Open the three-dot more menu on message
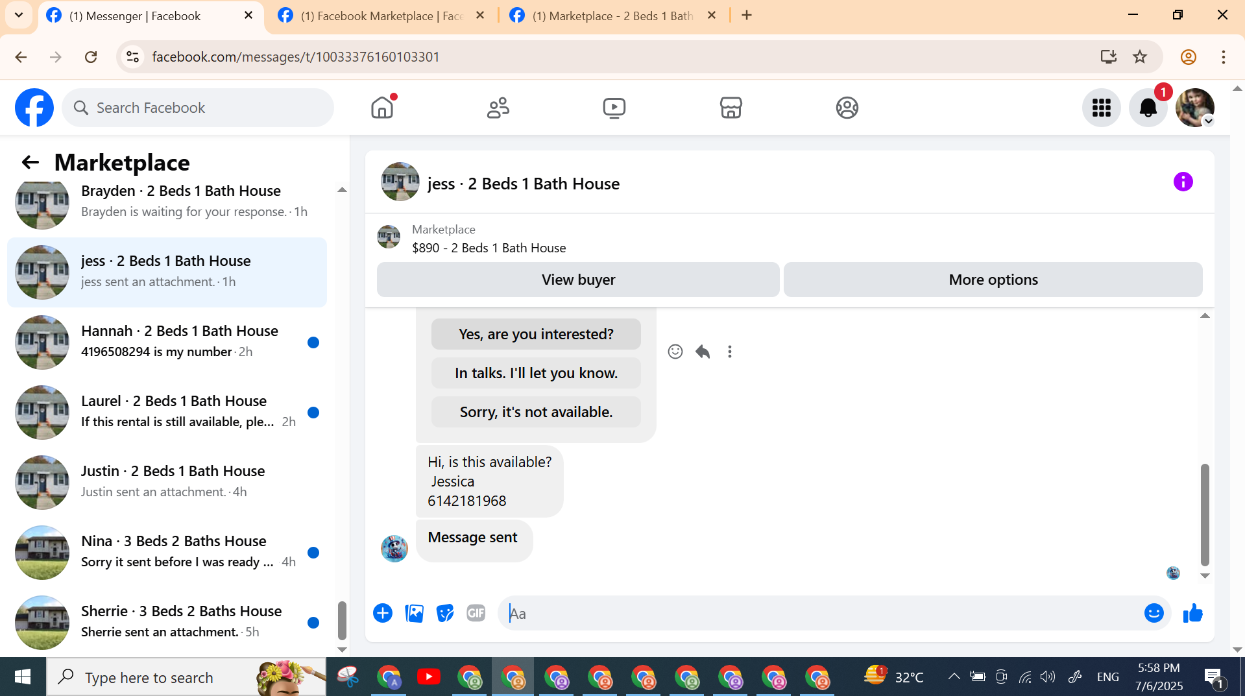Screen dimensions: 1245x696 click(x=730, y=352)
